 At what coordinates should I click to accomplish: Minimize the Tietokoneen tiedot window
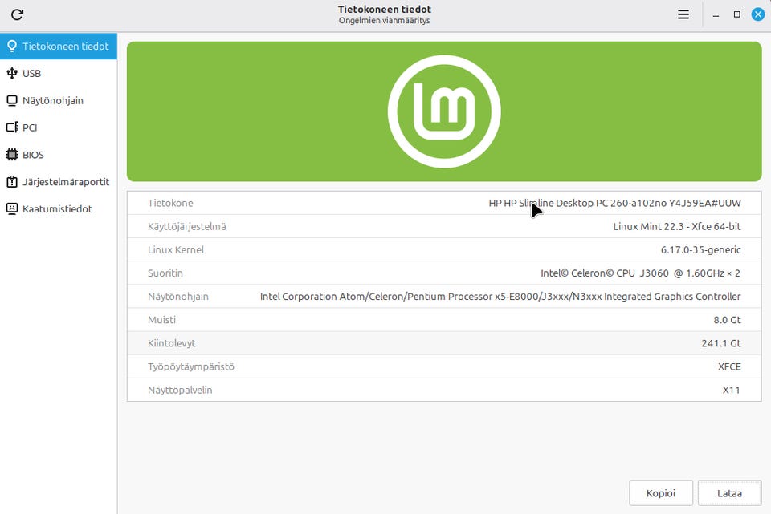click(716, 14)
